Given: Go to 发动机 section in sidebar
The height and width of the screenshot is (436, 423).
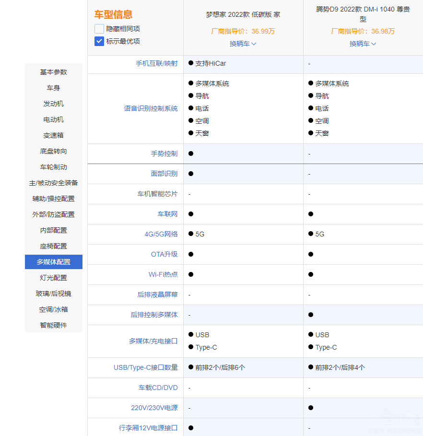Looking at the screenshot, I should 54,104.
